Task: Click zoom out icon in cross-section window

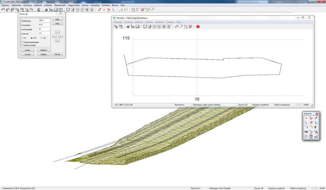Action: [x=169, y=27]
